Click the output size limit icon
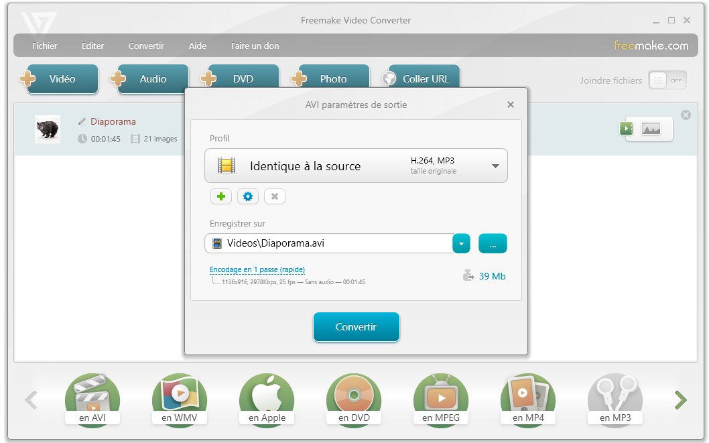709x443 pixels. pos(468,275)
